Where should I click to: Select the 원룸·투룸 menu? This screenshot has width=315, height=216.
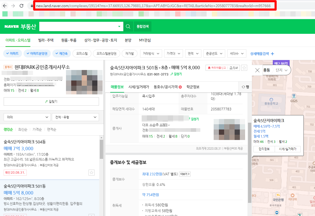click(69, 40)
